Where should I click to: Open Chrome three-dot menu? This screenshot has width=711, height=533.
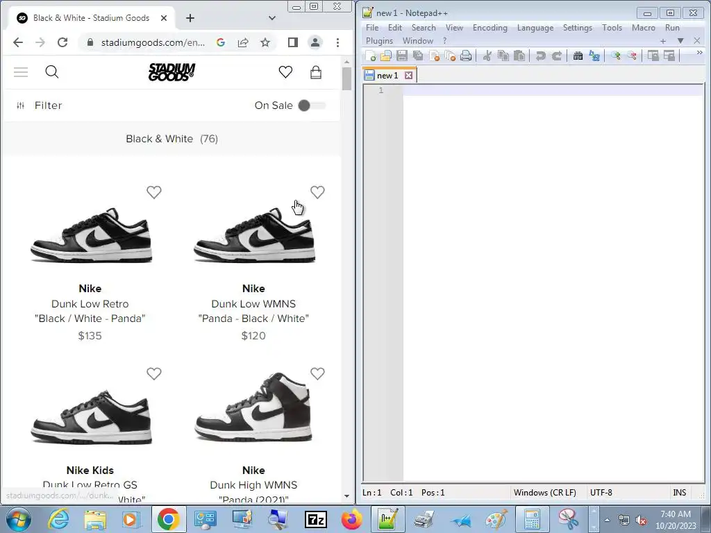tap(338, 42)
